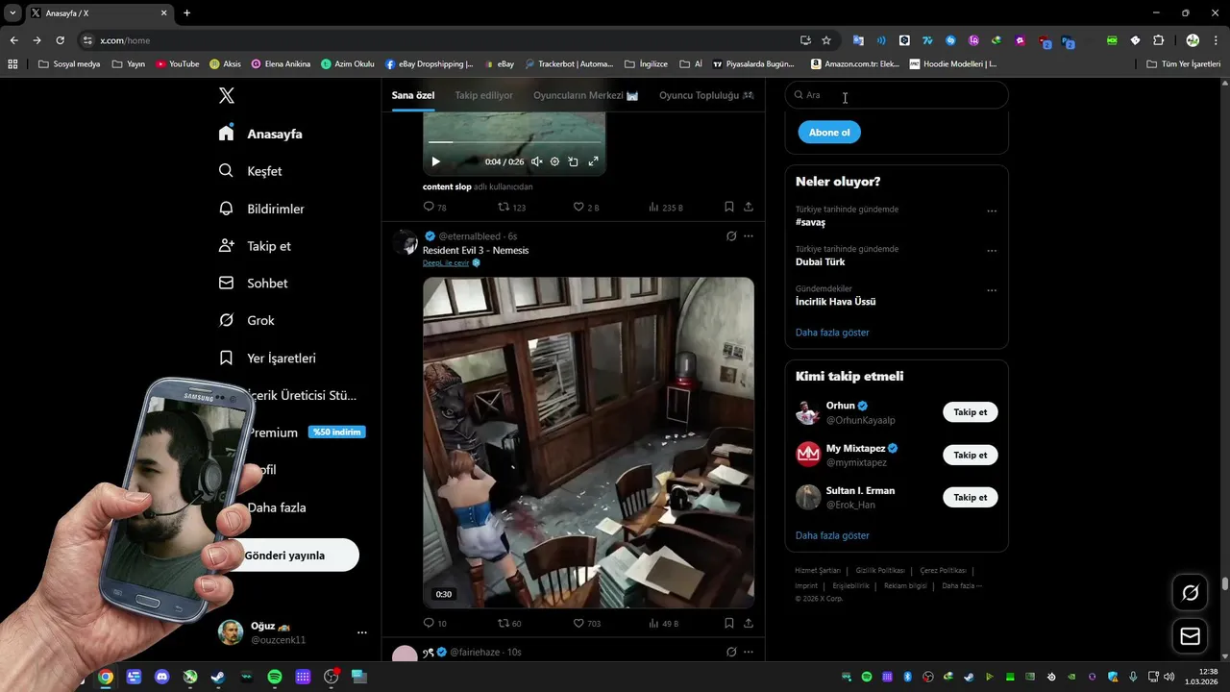Open Keşfet explore page
Screen dimensions: 1230x692
[251, 171]
